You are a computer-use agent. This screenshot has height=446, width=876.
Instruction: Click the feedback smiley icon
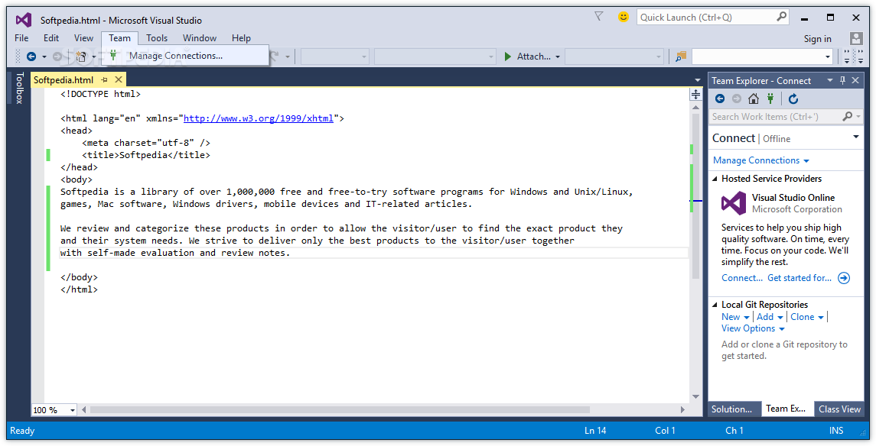pyautogui.click(x=624, y=17)
